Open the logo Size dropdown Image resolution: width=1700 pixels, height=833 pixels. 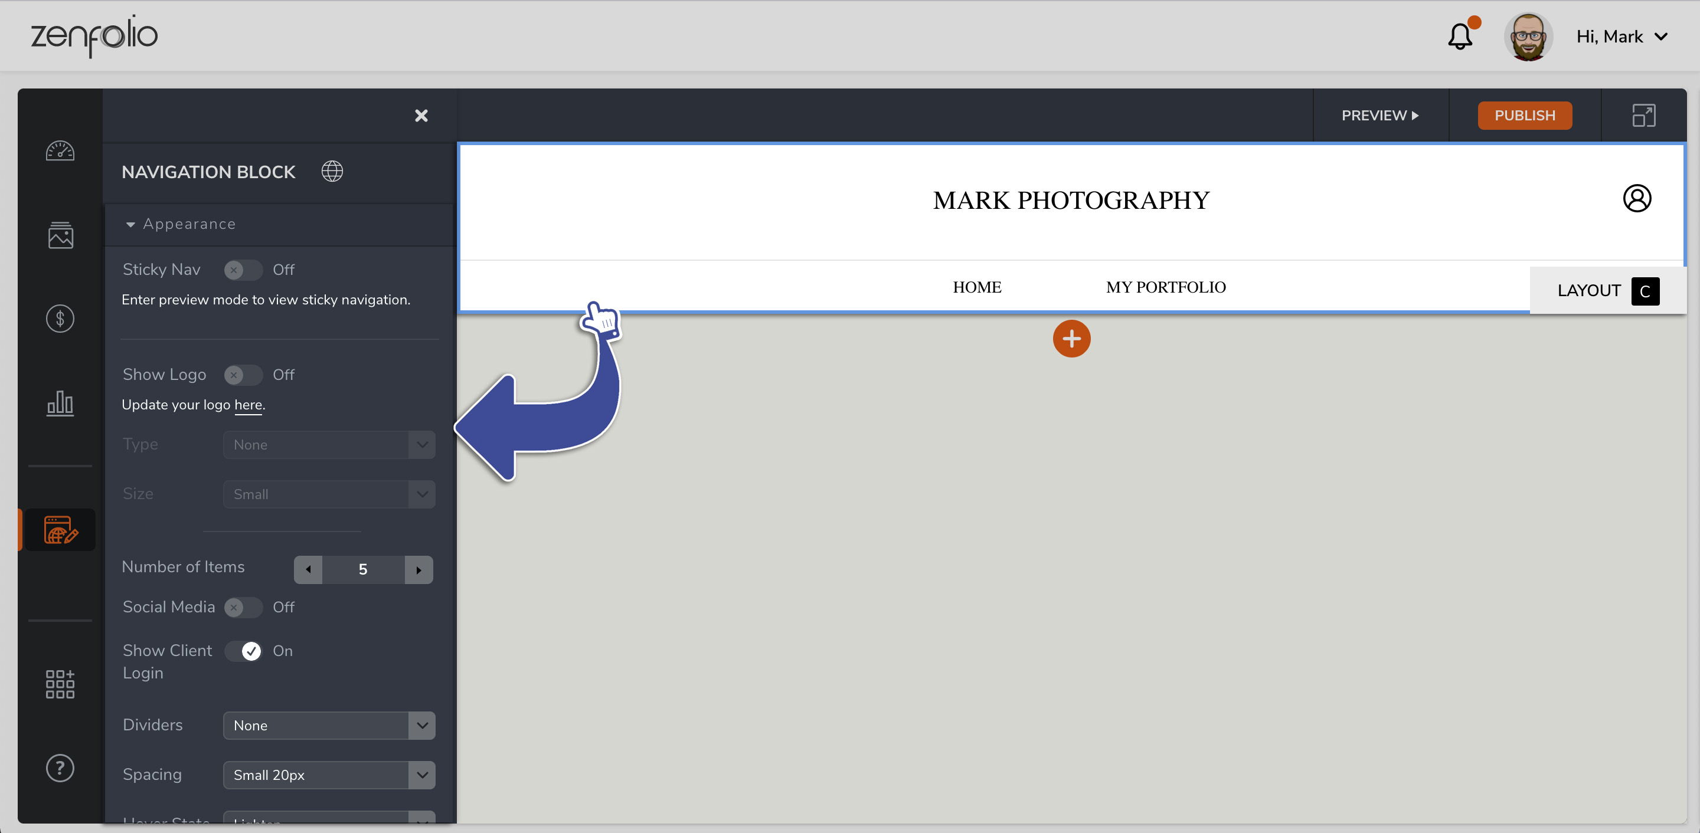pos(329,494)
